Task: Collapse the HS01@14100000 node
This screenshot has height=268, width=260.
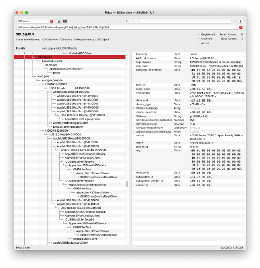Action: [x=43, y=84]
